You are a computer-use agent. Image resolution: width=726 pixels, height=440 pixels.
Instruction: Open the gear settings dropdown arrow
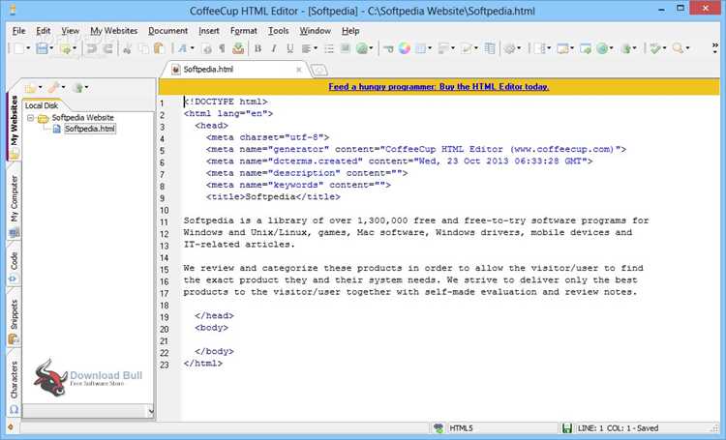(519, 48)
